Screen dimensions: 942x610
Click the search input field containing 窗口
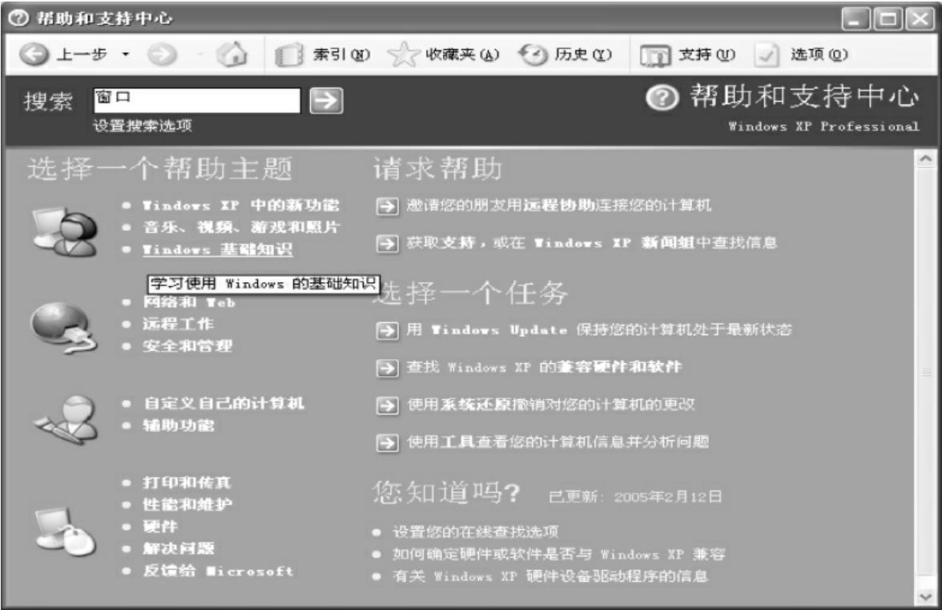[x=197, y=100]
